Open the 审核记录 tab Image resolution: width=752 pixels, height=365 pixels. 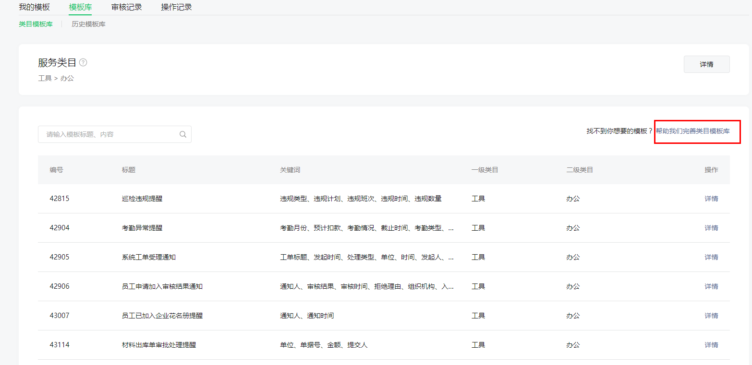[x=126, y=7]
